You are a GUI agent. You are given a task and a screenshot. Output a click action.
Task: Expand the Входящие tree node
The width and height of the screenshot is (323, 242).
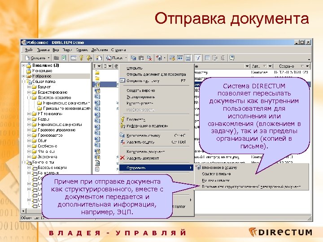pos(23,65)
